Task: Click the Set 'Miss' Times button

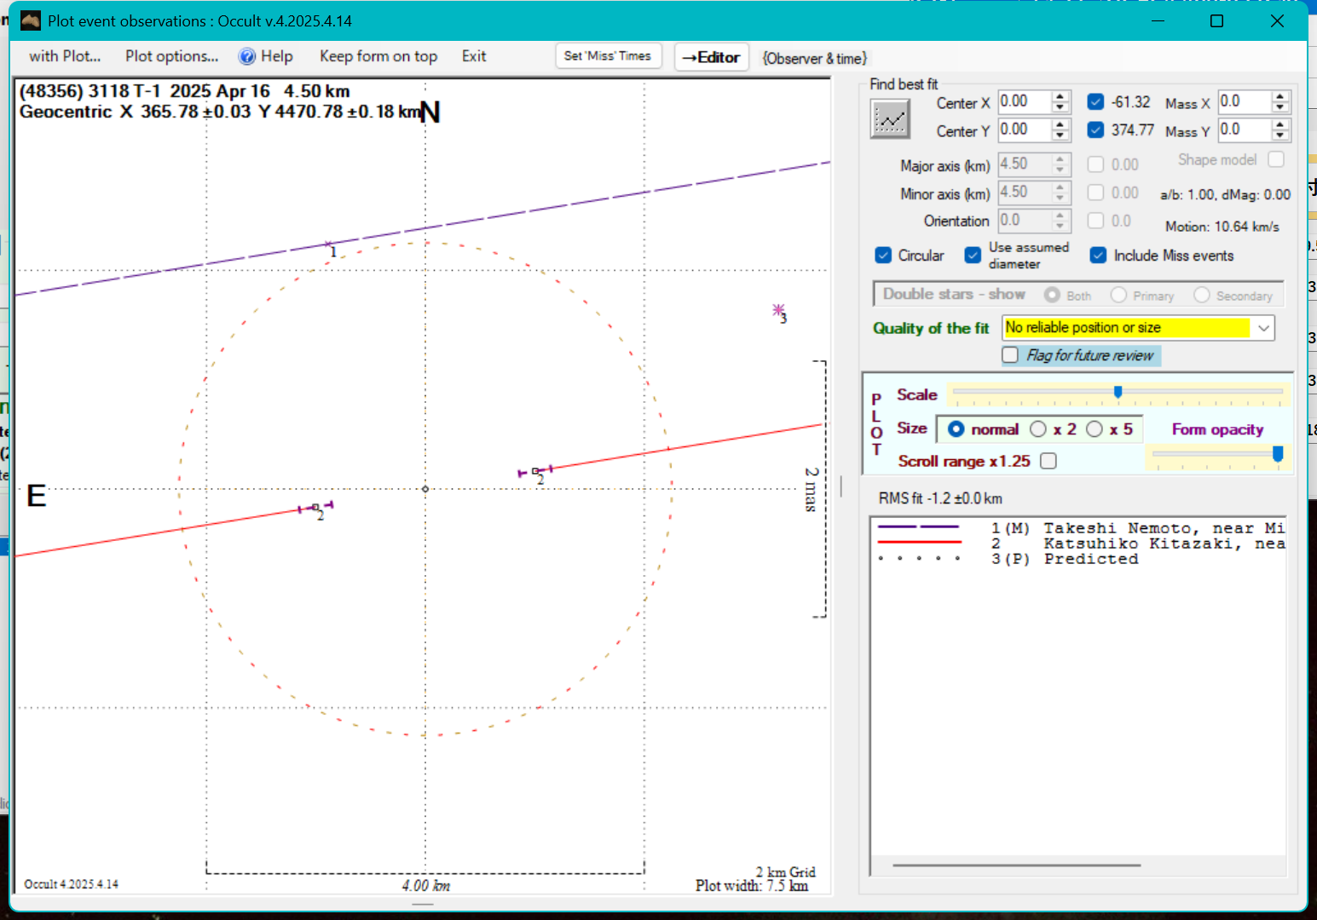Action: coord(607,56)
